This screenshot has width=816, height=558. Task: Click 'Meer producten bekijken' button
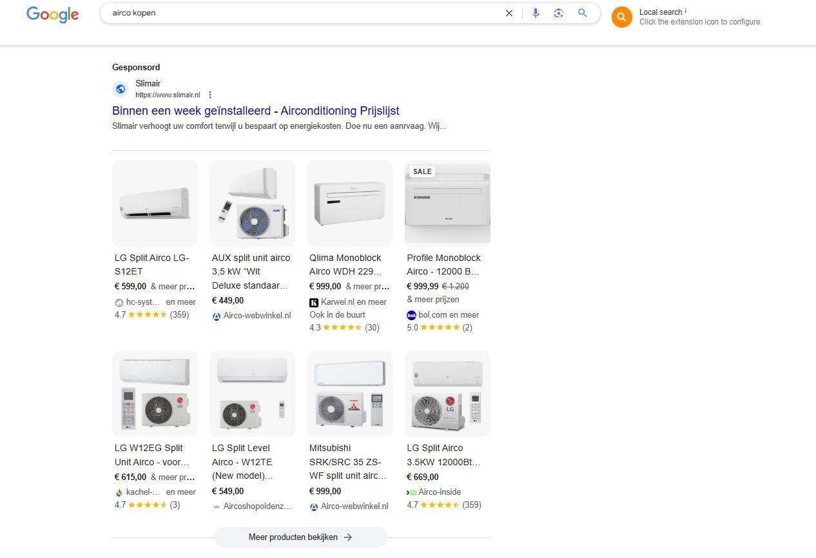coord(300,537)
